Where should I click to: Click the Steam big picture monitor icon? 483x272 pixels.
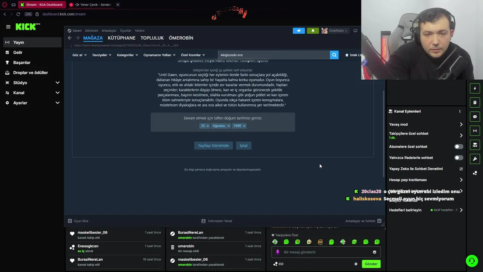[355, 31]
